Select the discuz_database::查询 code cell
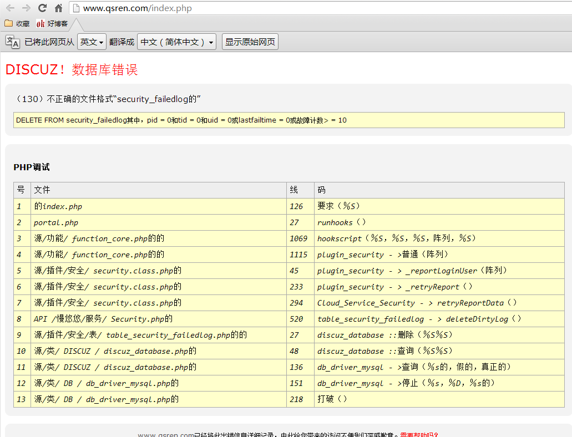572x437 pixels. pyautogui.click(x=439, y=350)
